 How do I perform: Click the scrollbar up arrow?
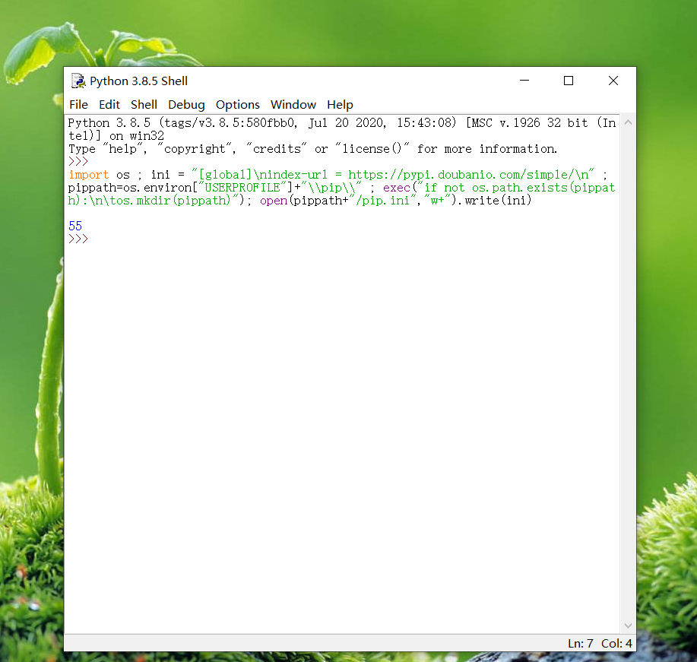[628, 122]
